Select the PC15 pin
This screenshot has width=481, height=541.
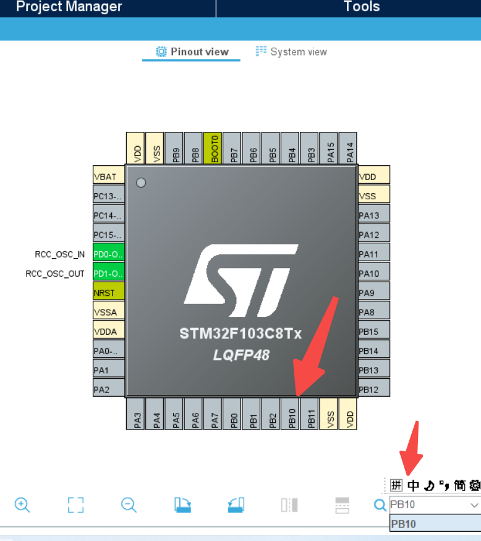[x=109, y=233]
